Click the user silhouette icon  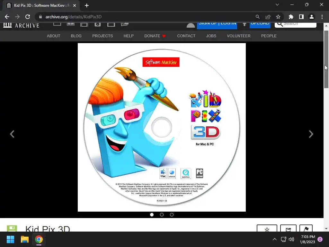pyautogui.click(x=191, y=25)
